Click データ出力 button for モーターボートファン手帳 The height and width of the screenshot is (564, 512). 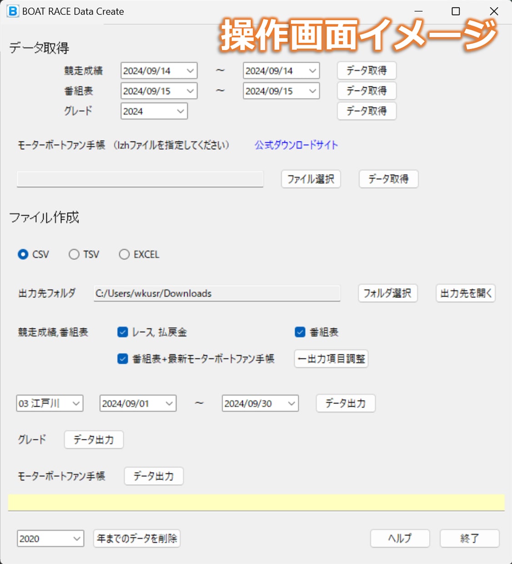(x=154, y=476)
